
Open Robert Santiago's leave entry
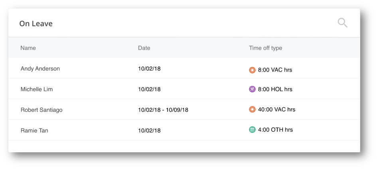[41, 110]
